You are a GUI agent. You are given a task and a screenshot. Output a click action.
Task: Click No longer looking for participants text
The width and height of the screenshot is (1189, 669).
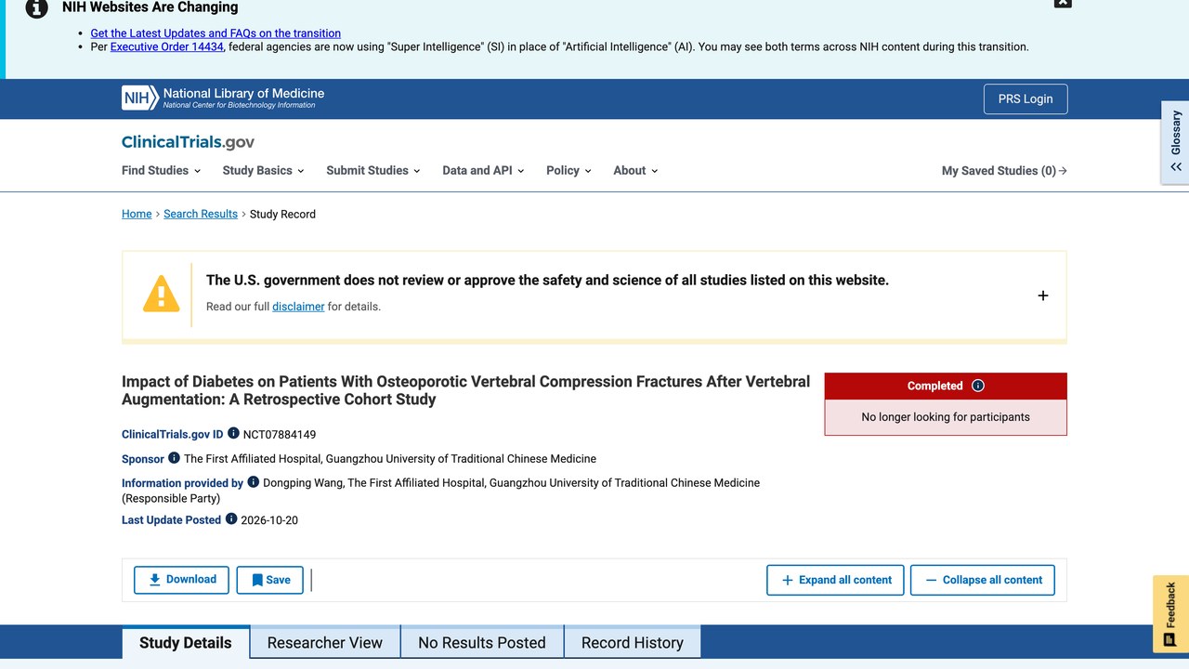[x=946, y=417]
